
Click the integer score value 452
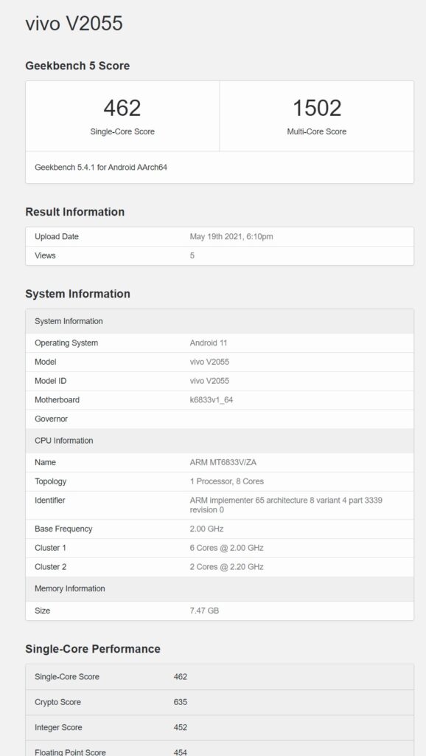180,727
